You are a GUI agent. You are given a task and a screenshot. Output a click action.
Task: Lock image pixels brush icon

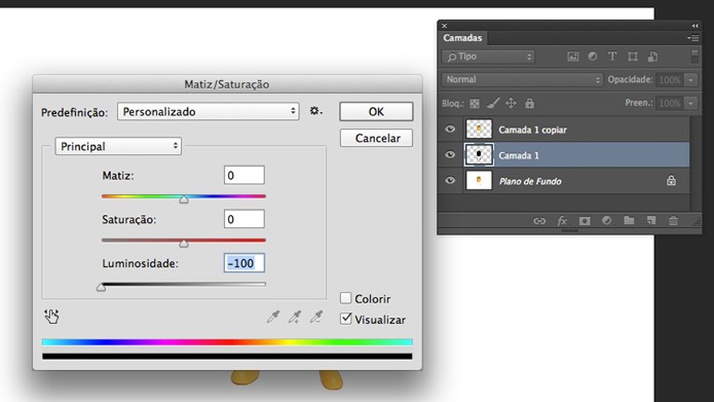pos(493,103)
